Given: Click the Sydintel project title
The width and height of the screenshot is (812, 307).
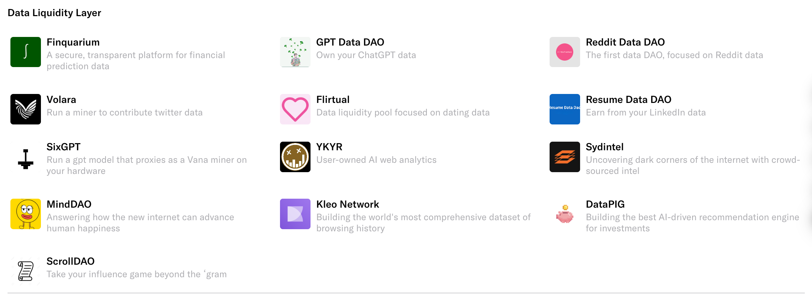Looking at the screenshot, I should 605,147.
